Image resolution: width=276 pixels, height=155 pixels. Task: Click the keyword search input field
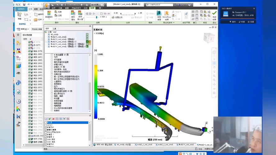pos(160,5)
